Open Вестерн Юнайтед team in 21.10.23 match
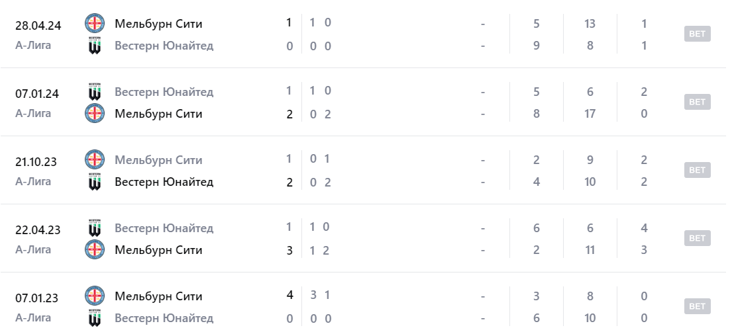The height and width of the screenshot is (336, 732). tap(164, 182)
